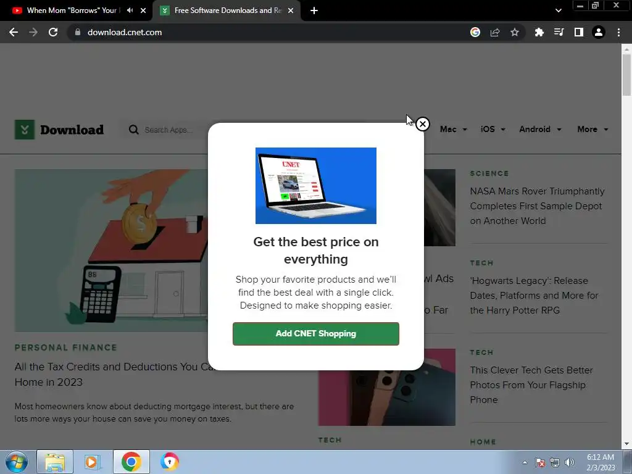
Task: Mute the YouTube tab via speaker icon
Action: [x=130, y=10]
